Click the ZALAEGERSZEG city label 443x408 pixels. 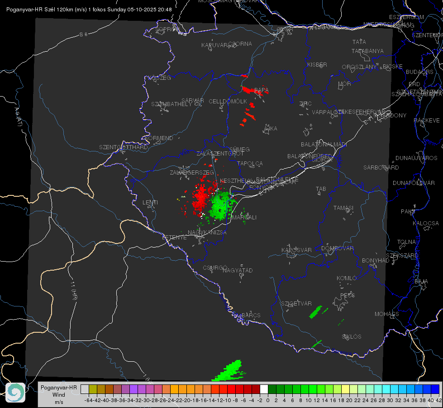(x=192, y=172)
